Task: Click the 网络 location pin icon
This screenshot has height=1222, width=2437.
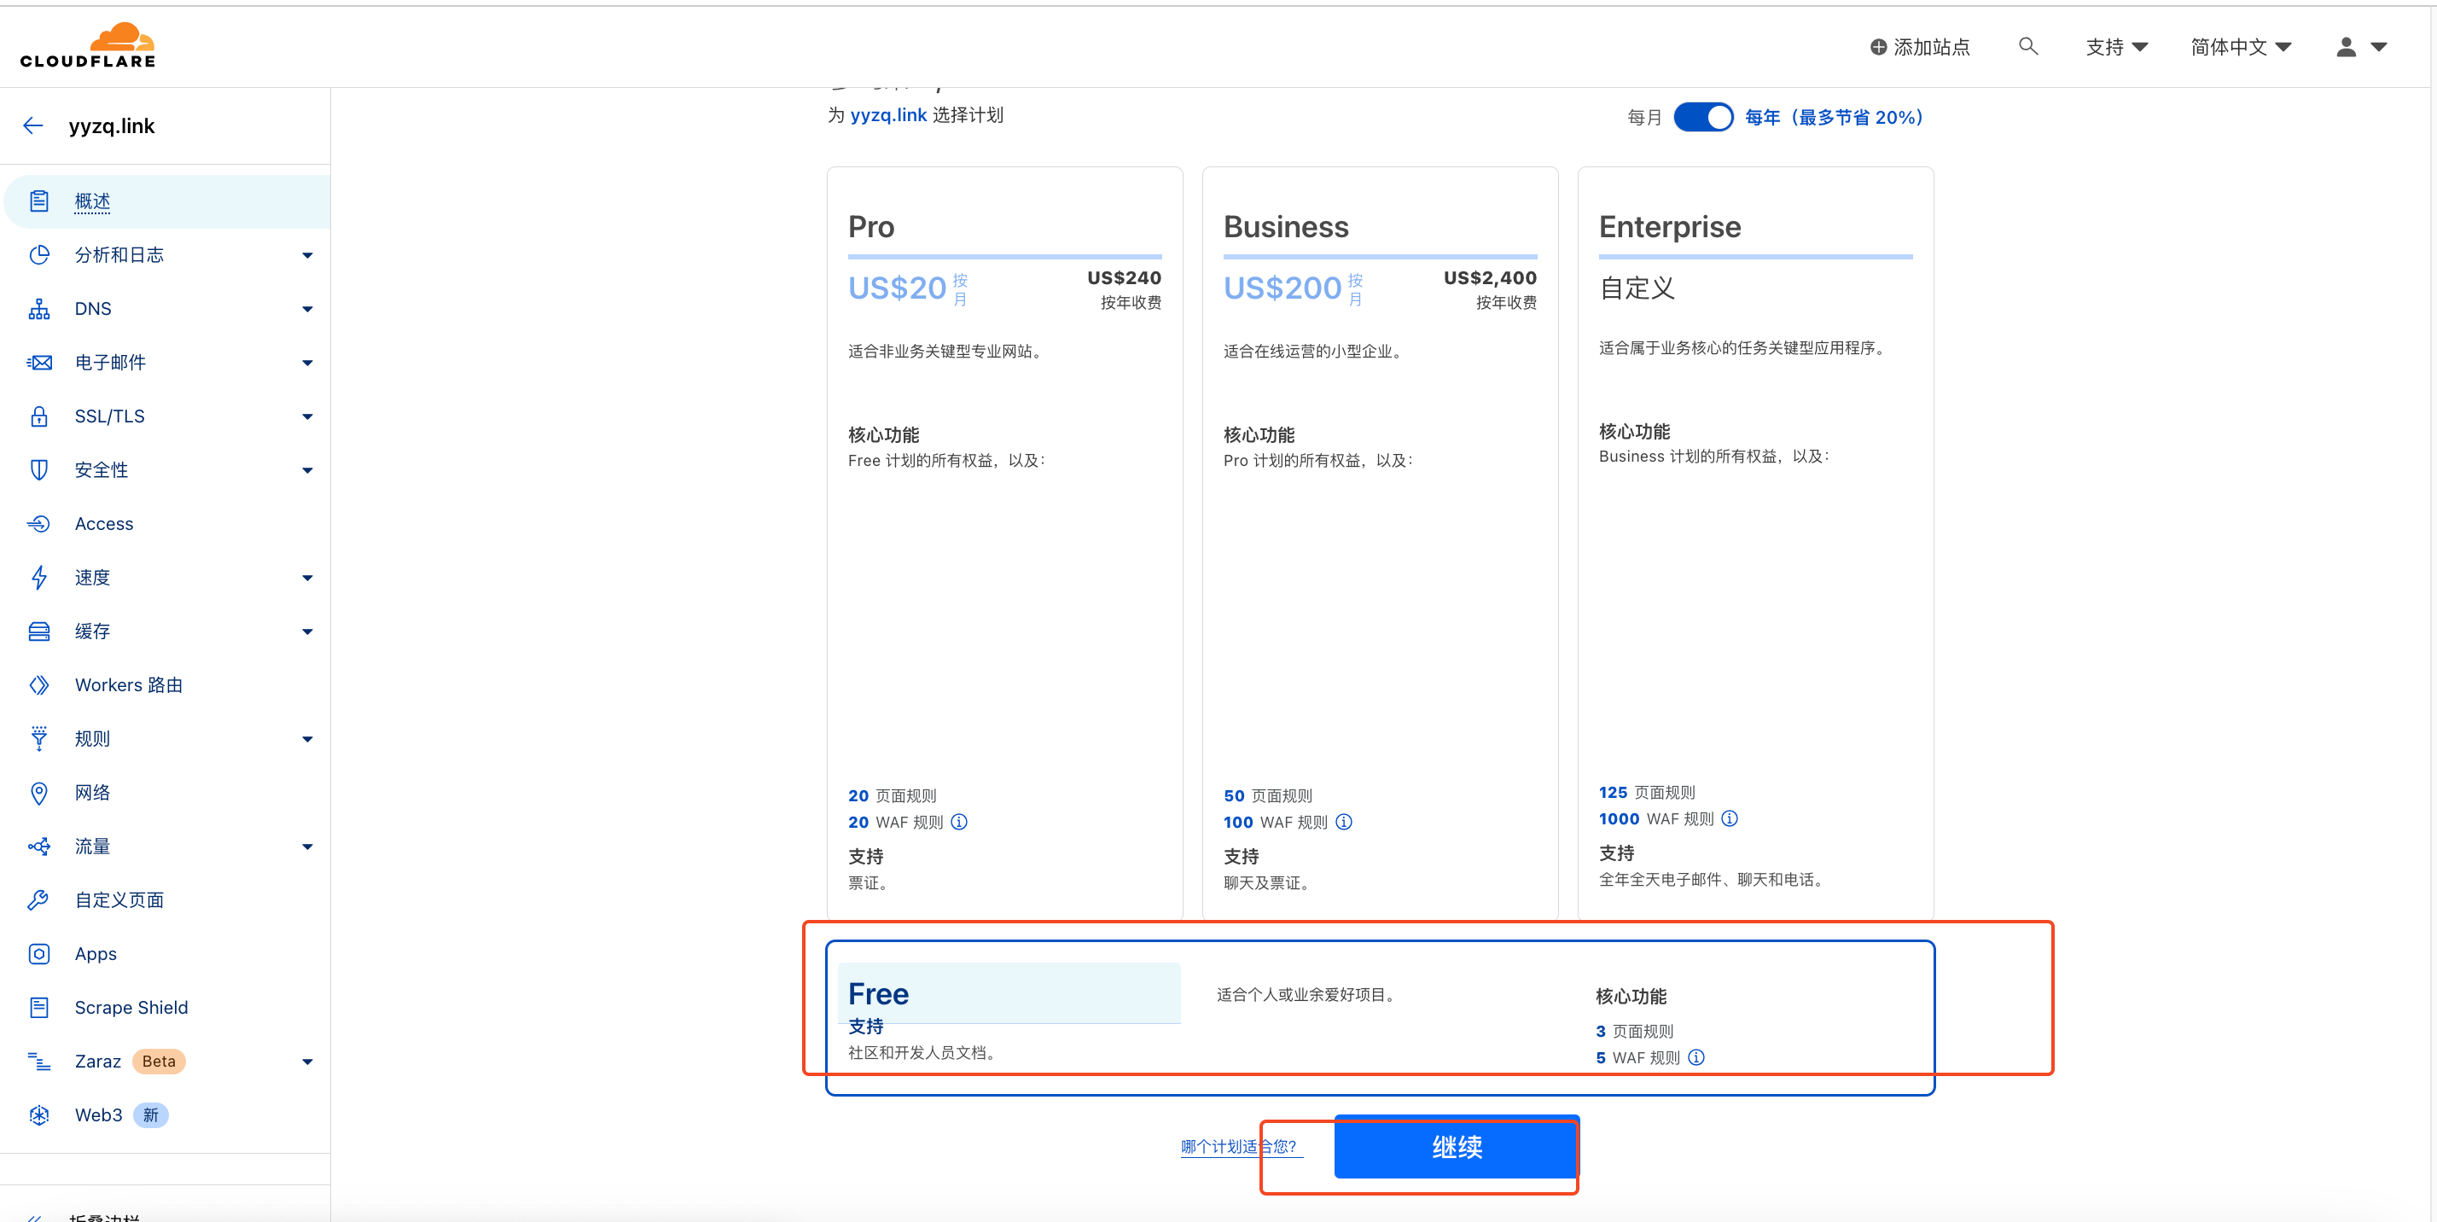Action: point(38,793)
